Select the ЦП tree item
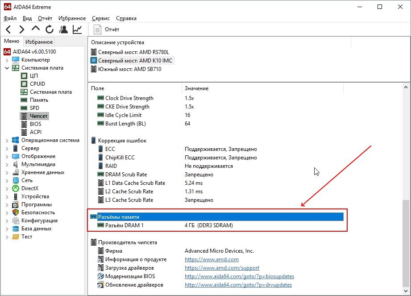The image size is (411, 296). (x=34, y=76)
